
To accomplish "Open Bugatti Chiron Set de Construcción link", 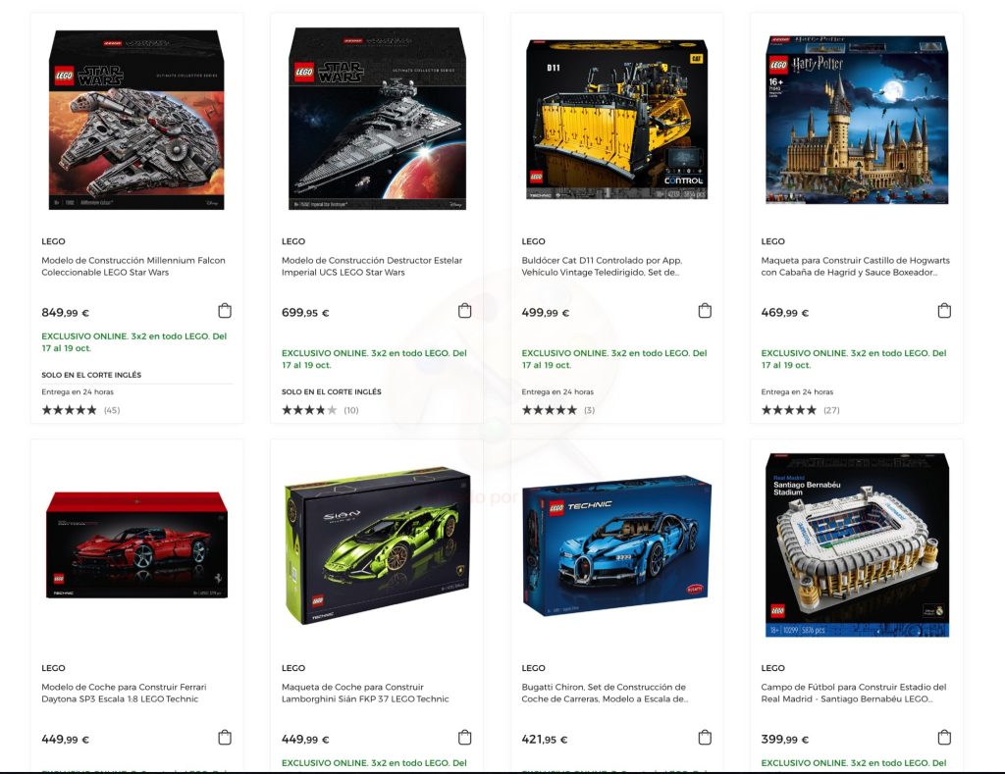I will coord(605,693).
